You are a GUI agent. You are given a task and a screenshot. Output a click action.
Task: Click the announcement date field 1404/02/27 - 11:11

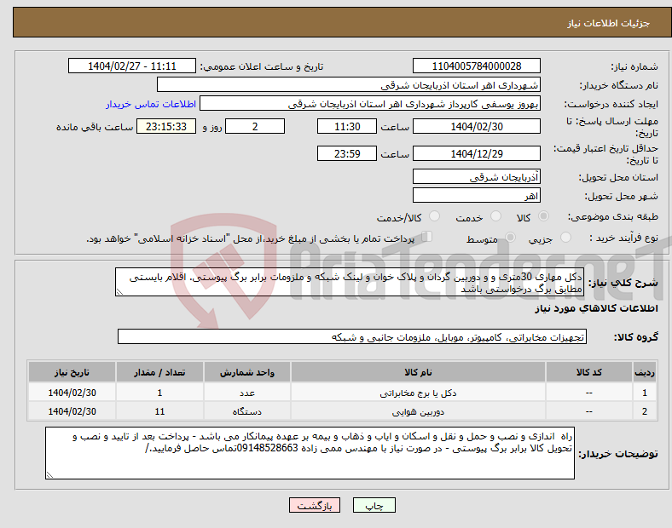coord(132,66)
